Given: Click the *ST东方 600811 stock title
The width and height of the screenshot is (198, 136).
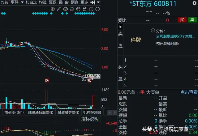Looking at the screenshot, I should point(153,3).
